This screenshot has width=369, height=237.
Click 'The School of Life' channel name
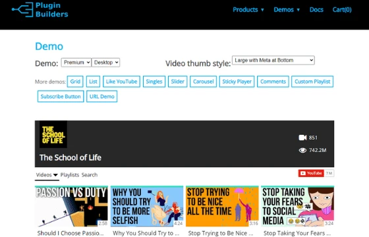coord(71,157)
